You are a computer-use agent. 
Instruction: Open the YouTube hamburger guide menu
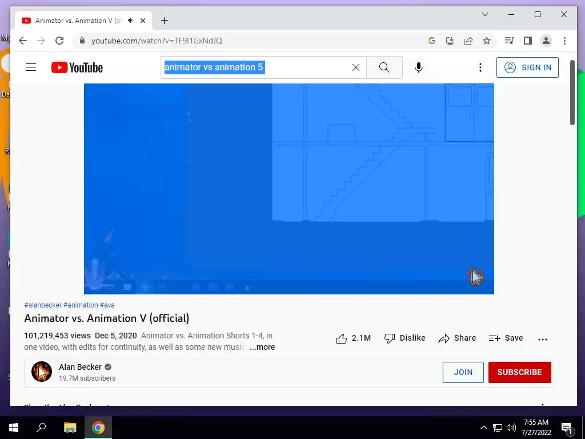tap(31, 67)
